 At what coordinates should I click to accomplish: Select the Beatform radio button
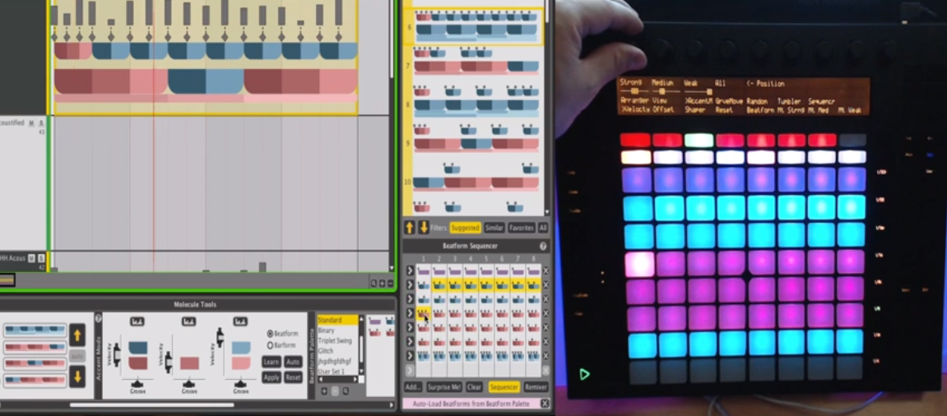(x=270, y=334)
